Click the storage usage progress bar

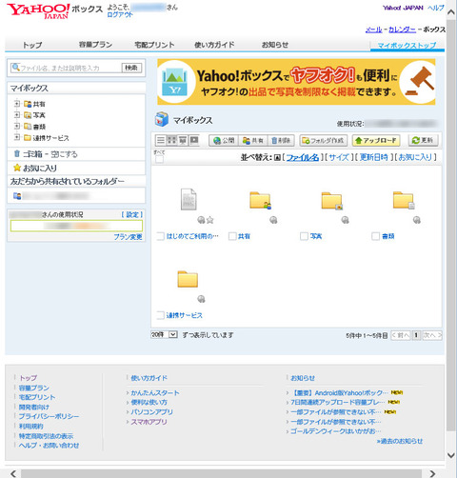point(76,226)
